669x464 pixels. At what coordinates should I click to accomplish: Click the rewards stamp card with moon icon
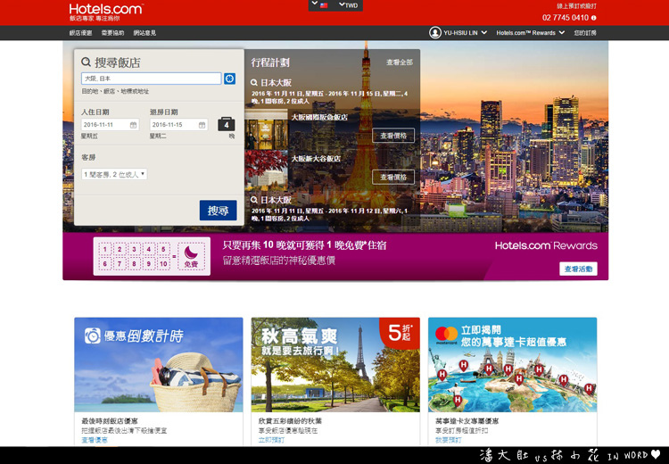[x=152, y=256]
